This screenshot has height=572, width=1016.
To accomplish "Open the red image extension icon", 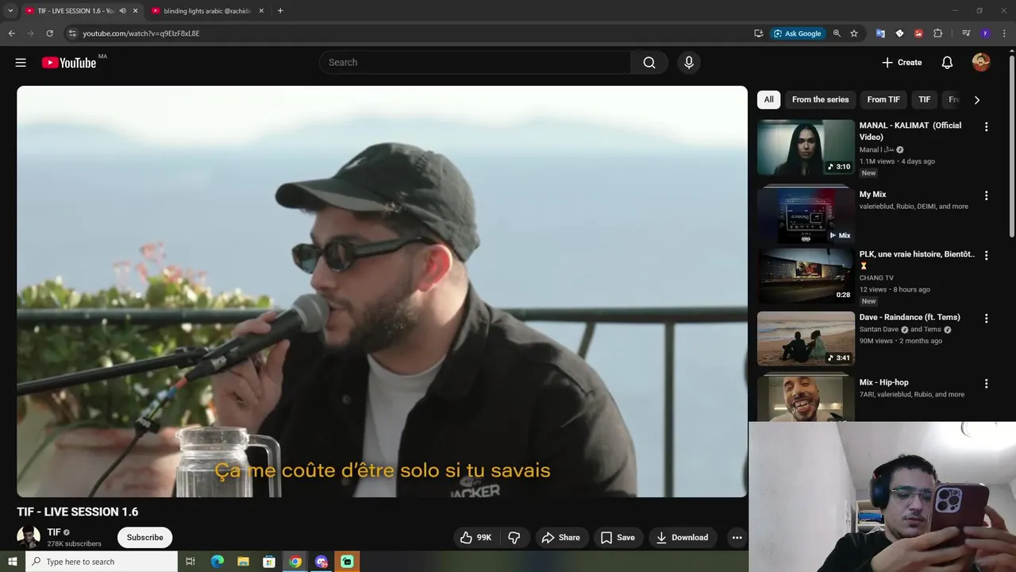I will point(918,33).
